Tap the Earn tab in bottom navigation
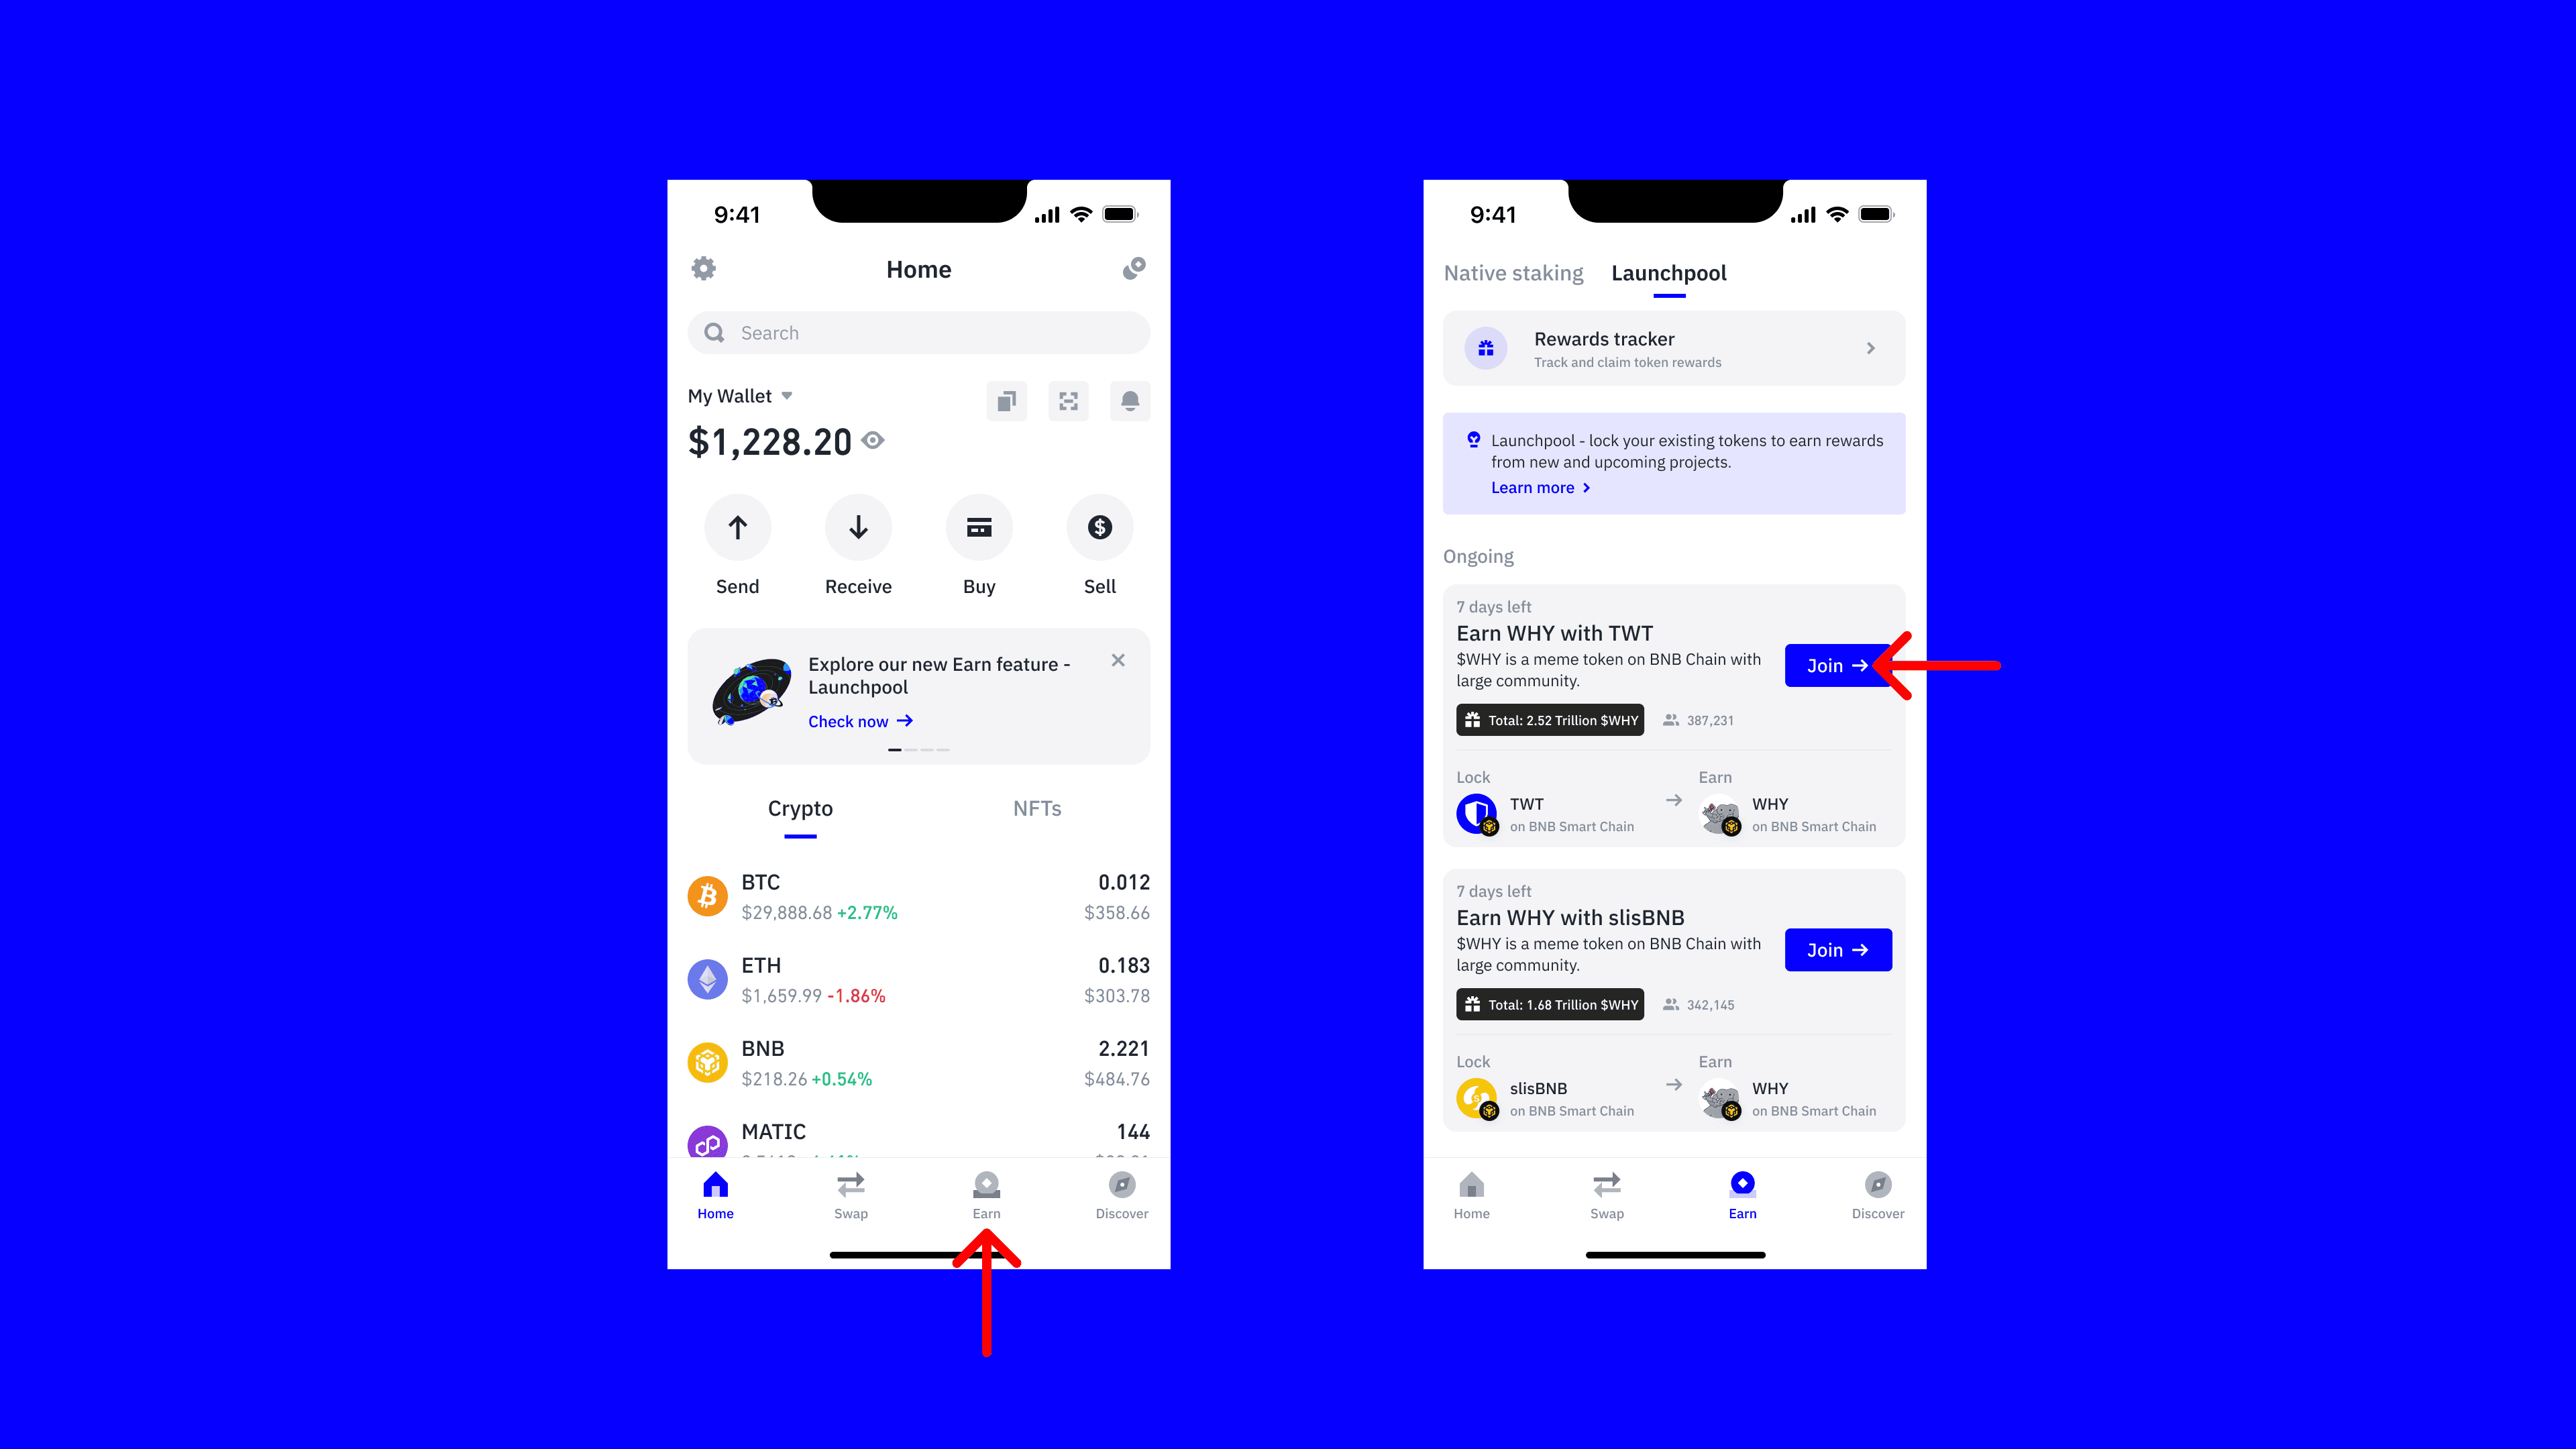This screenshot has width=2576, height=1449. pos(985,1194)
